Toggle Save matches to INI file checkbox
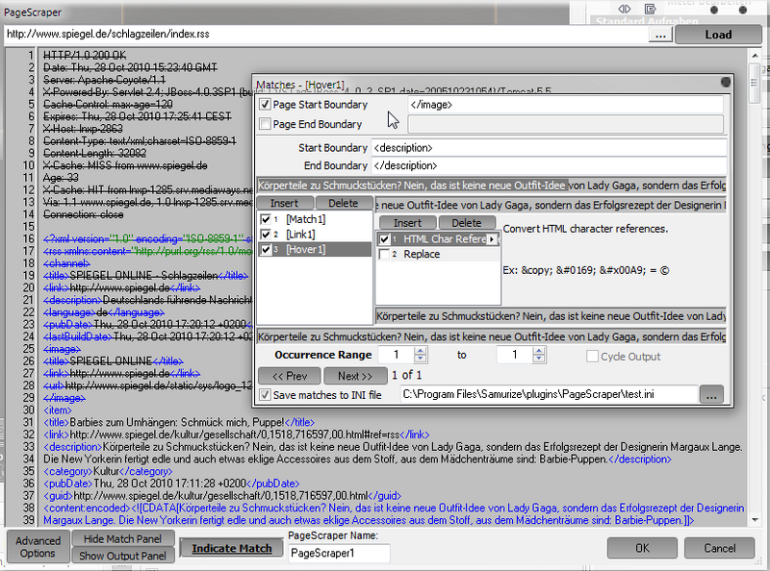Viewport: 770px width, 571px height. point(265,394)
